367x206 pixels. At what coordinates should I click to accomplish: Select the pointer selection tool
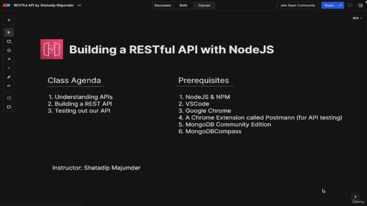pyautogui.click(x=9, y=33)
